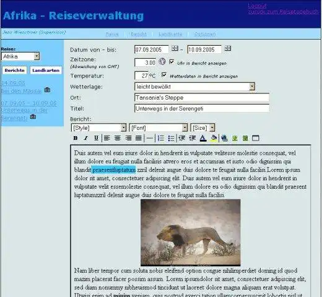Open the calendar picker for the start date

(175, 48)
